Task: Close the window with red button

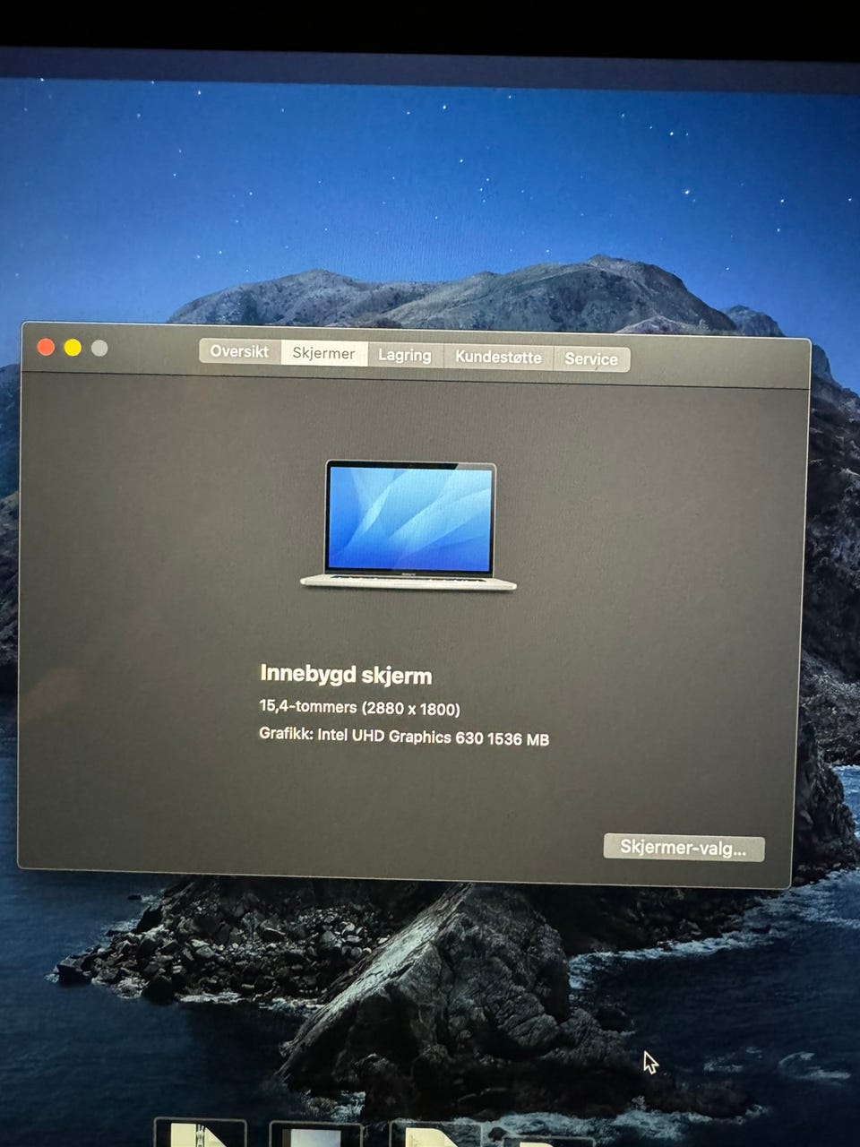Action: (46, 347)
